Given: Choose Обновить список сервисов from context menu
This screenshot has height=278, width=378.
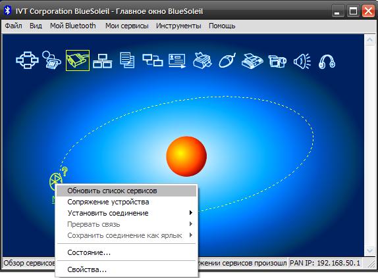Looking at the screenshot, I should (126, 191).
